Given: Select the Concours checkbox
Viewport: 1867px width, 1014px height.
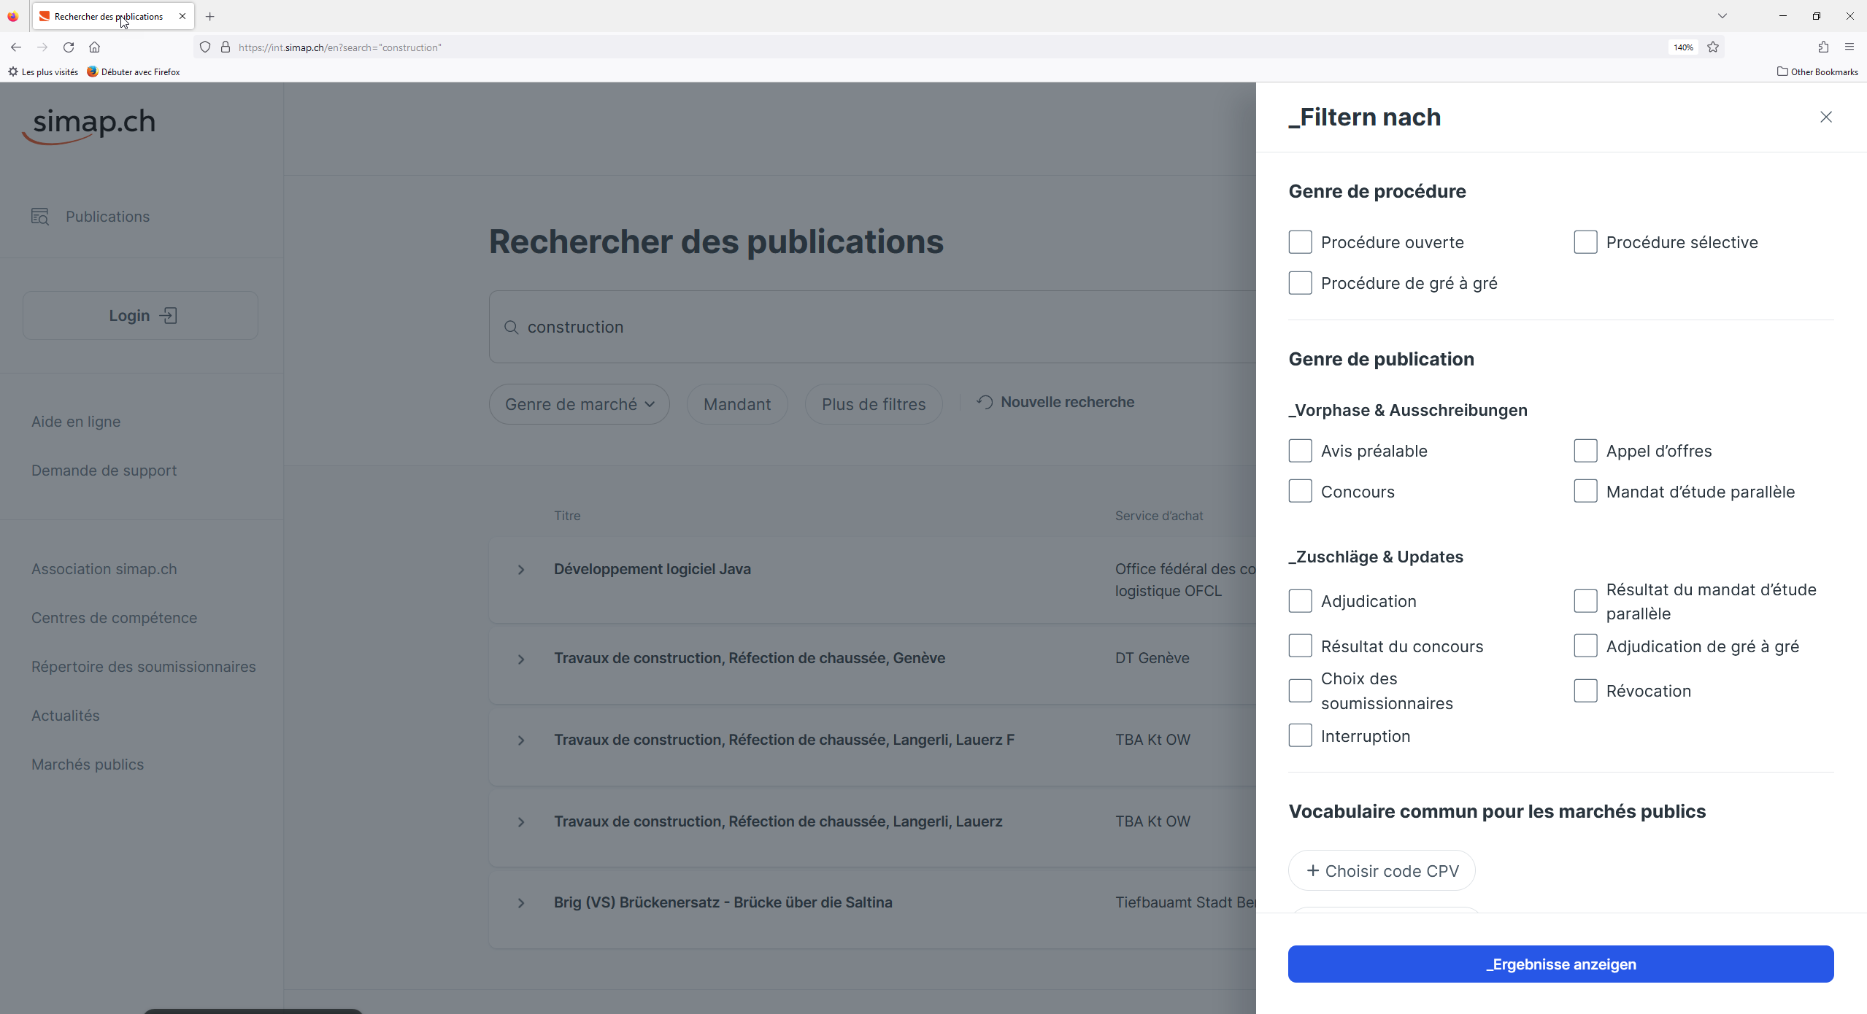Looking at the screenshot, I should [x=1300, y=492].
